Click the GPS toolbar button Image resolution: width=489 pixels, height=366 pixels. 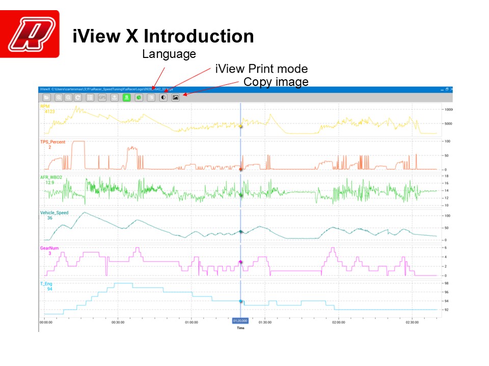pyautogui.click(x=102, y=97)
